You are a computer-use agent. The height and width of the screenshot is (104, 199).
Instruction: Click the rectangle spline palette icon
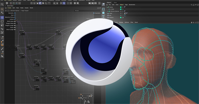tap(103, 9)
